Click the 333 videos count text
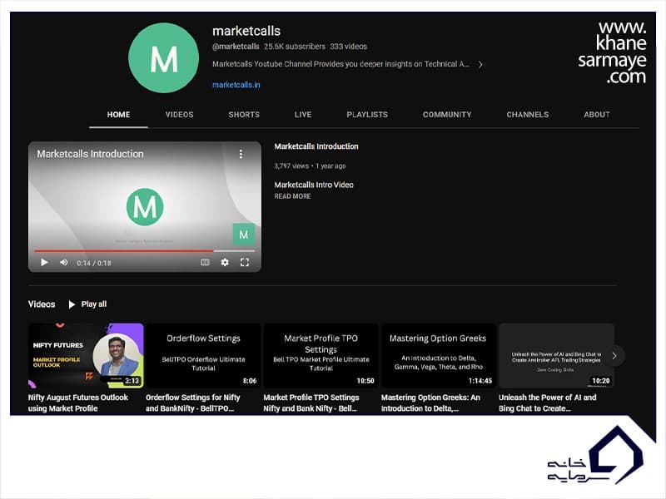666x499 pixels. click(348, 47)
